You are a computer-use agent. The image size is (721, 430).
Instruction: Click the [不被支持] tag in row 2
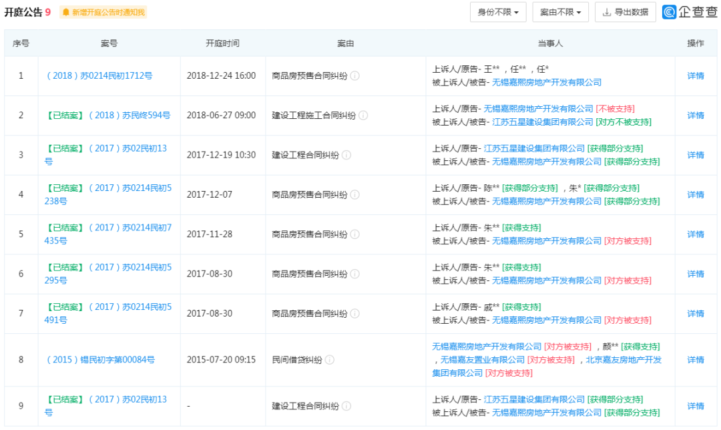pyautogui.click(x=616, y=109)
